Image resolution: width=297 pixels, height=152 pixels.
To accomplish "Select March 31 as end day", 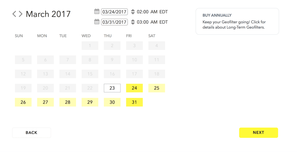I will point(134,102).
